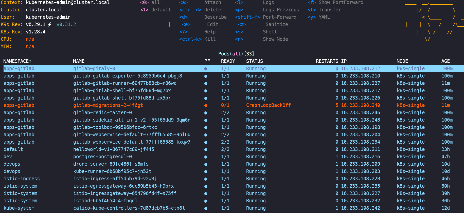Click IP address 10.233.108.240

[x=361, y=105]
